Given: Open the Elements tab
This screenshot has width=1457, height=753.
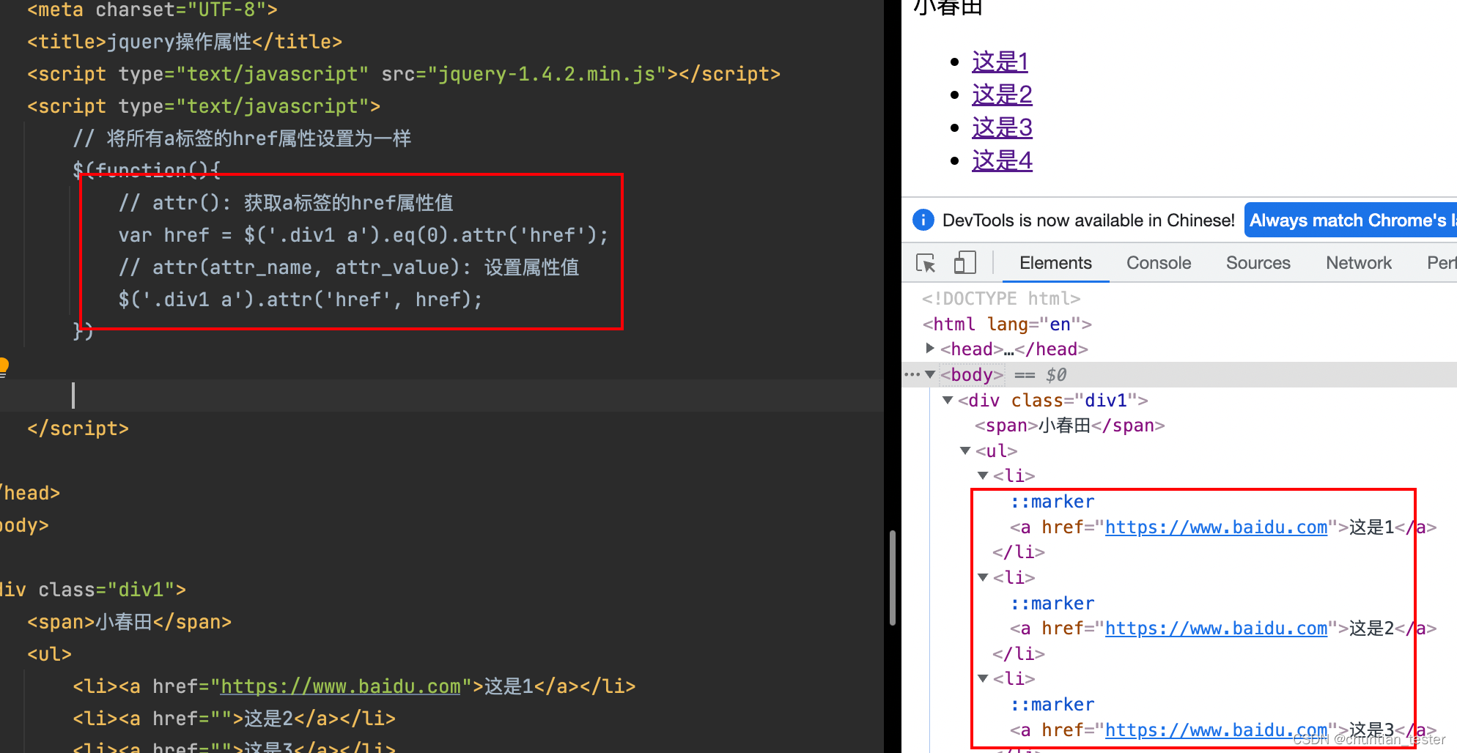Looking at the screenshot, I should [x=1055, y=263].
